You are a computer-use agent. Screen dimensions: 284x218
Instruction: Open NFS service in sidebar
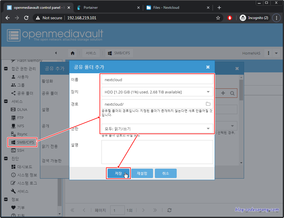[17, 126]
